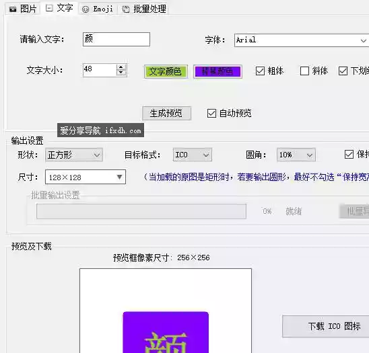Screen dimensions: 369x353
Task: Uncheck the 粗体 checkbox
Action: 260,71
